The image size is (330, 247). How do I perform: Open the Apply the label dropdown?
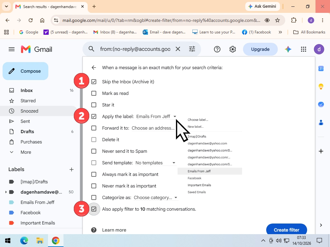point(156,116)
